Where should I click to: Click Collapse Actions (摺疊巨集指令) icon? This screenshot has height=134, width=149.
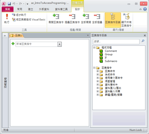tap(72, 19)
